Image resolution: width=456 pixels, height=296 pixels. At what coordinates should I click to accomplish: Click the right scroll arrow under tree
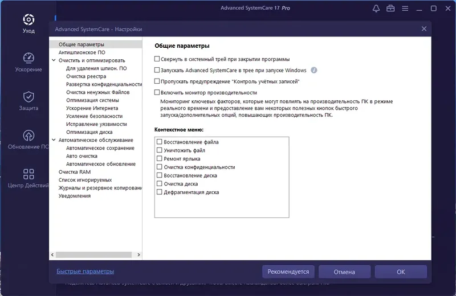click(x=139, y=255)
